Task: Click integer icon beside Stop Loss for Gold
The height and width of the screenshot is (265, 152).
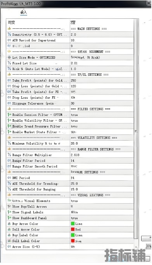Action: point(9,86)
